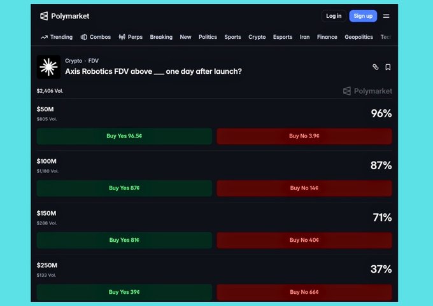The width and height of the screenshot is (433, 306).
Task: Click the 71% probability value
Action: 382,218
